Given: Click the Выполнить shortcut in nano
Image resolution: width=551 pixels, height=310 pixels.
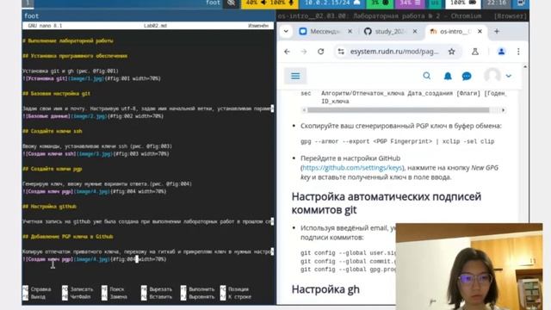Looking at the screenshot, I should click(x=197, y=289).
